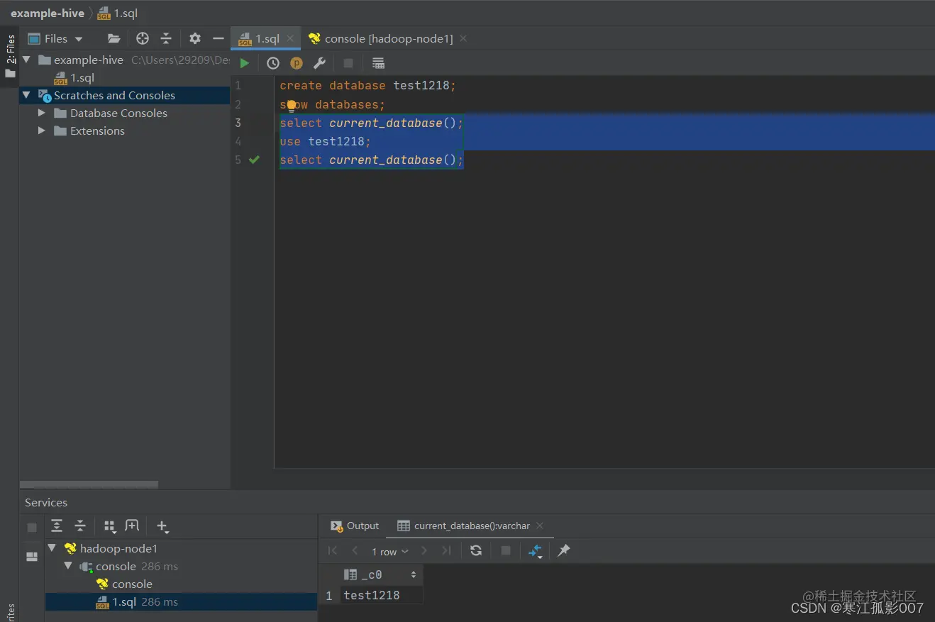This screenshot has height=622, width=935.
Task: Expand the Extensions folder
Action: 42,130
